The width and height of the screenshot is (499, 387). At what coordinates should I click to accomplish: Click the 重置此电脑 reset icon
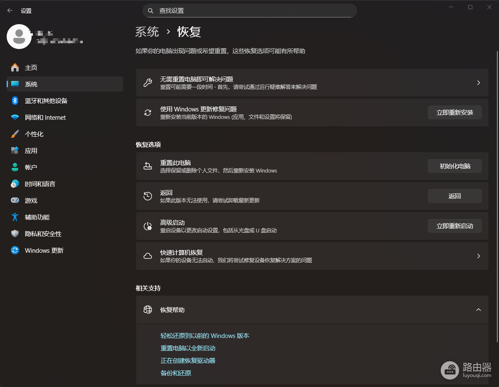148,166
